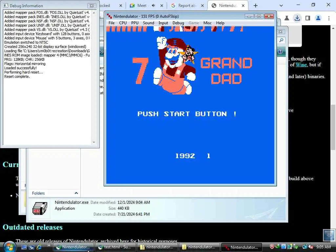Switch to the Nintendulator Chrome taskbar button
The height and width of the screenshot is (252, 336).
pyautogui.click(x=73, y=247)
